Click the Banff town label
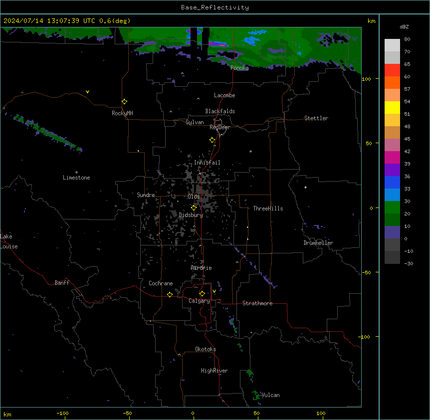 tap(62, 283)
